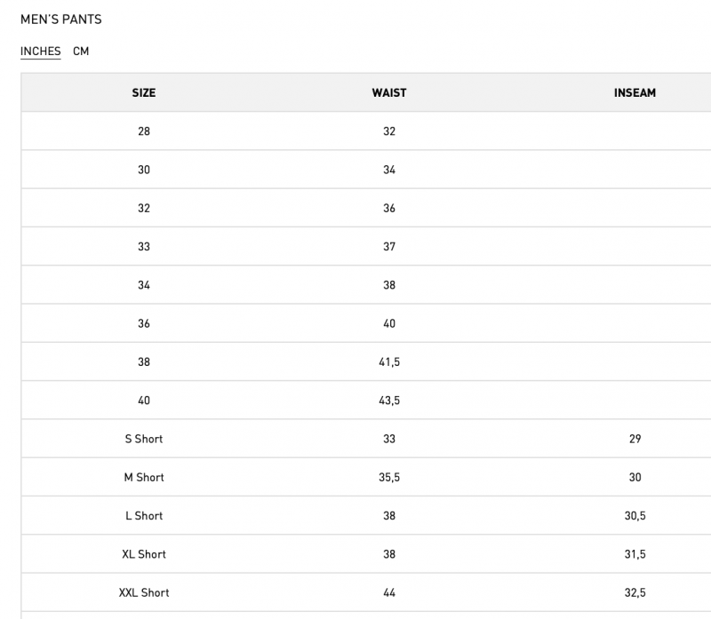
Task: Click the size 36 cell
Action: click(144, 323)
